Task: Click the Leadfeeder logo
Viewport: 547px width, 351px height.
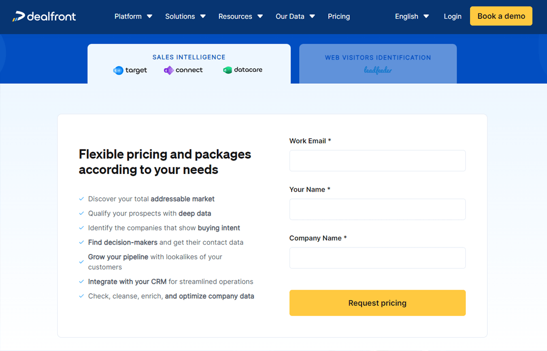Action: (378, 69)
